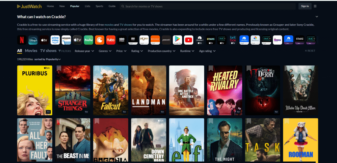Reset all filters with the RESET link

310,51
